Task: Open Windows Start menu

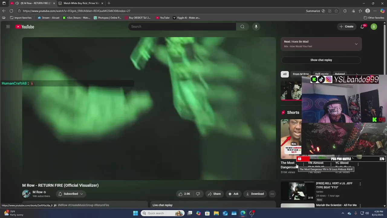Action: [x=135, y=213]
